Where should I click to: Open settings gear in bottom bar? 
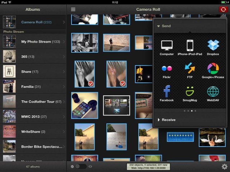tap(225, 167)
